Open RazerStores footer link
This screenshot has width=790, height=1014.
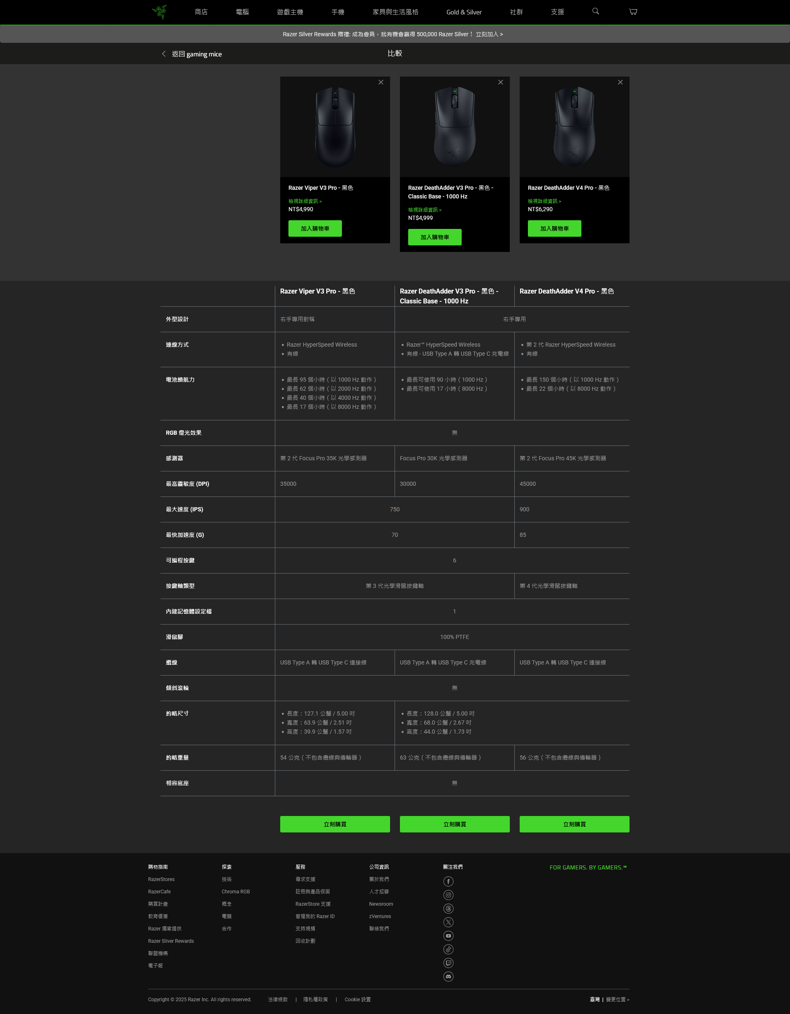click(161, 879)
